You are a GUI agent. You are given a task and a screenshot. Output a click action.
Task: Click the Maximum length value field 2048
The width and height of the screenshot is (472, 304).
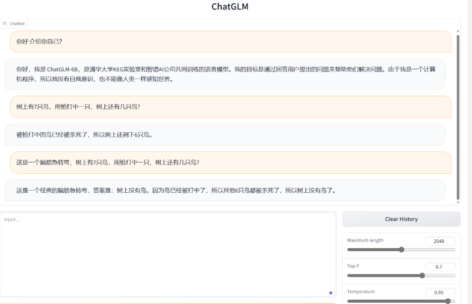click(441, 241)
